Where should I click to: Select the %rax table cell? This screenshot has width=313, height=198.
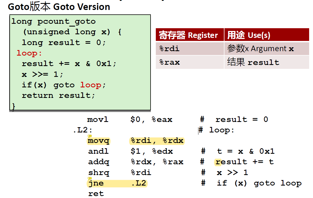190,62
